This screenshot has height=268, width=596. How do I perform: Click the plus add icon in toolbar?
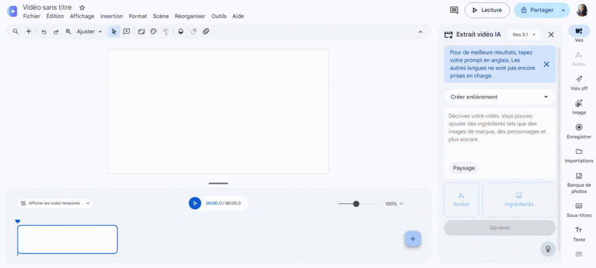(29, 31)
